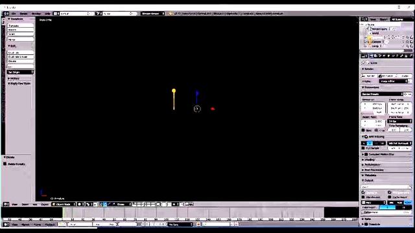Select the Render Layers properties tab icon
Screen dimensions: 415x233
pyautogui.click(x=376, y=56)
